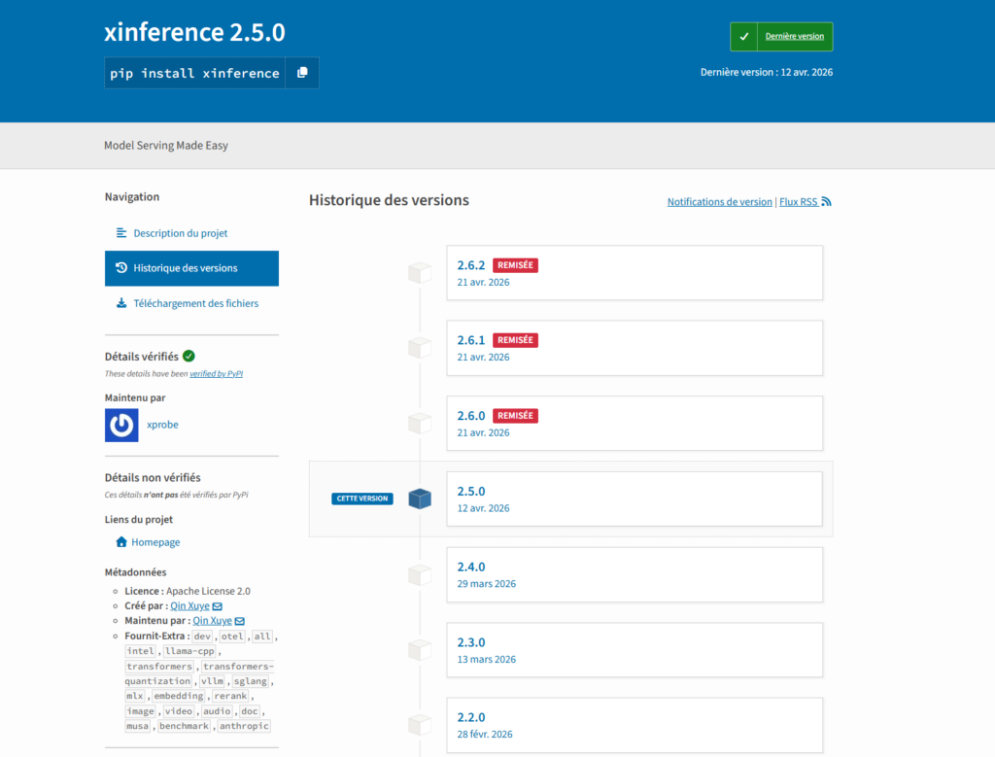Click the sglang extra tag
Viewport: 995px width, 757px height.
pyautogui.click(x=250, y=681)
